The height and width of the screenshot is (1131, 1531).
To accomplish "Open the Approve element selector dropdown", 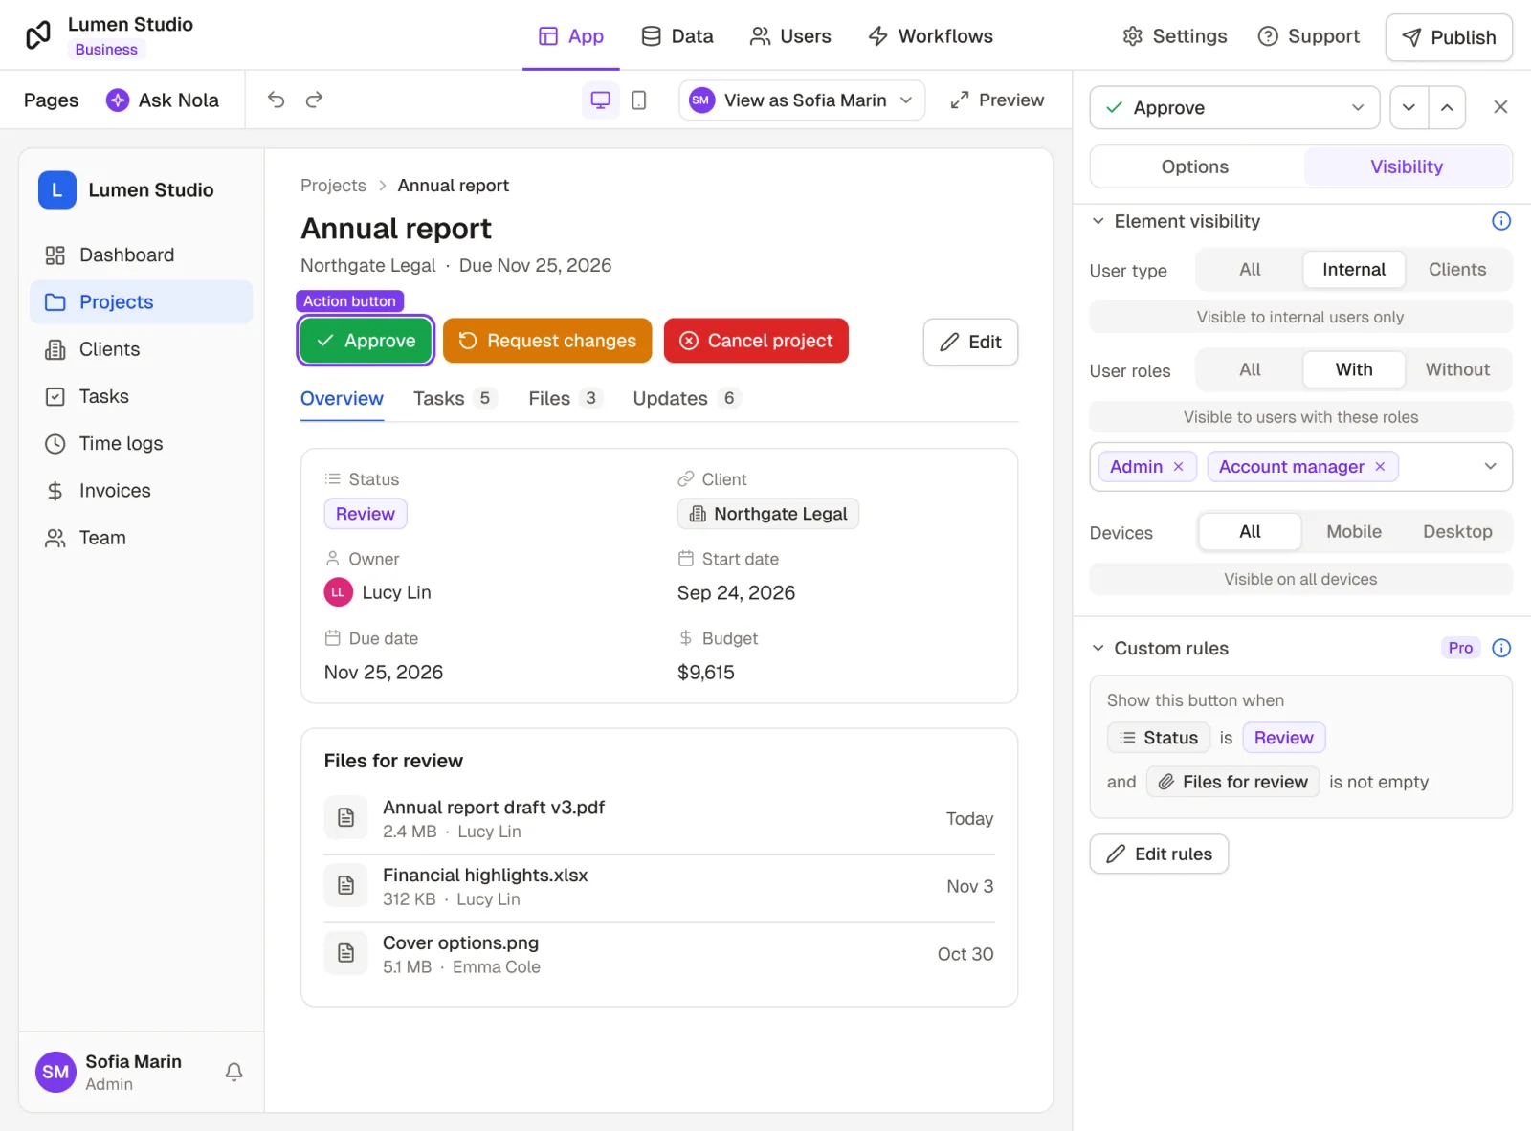I will click(x=1234, y=107).
